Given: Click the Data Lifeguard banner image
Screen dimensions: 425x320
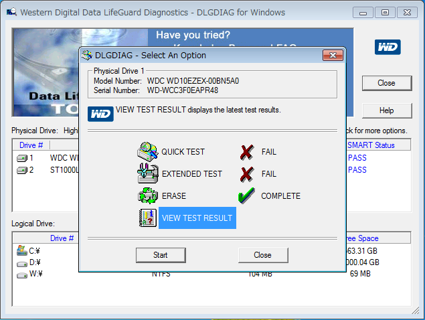Looking at the screenshot, I should 46,72.
